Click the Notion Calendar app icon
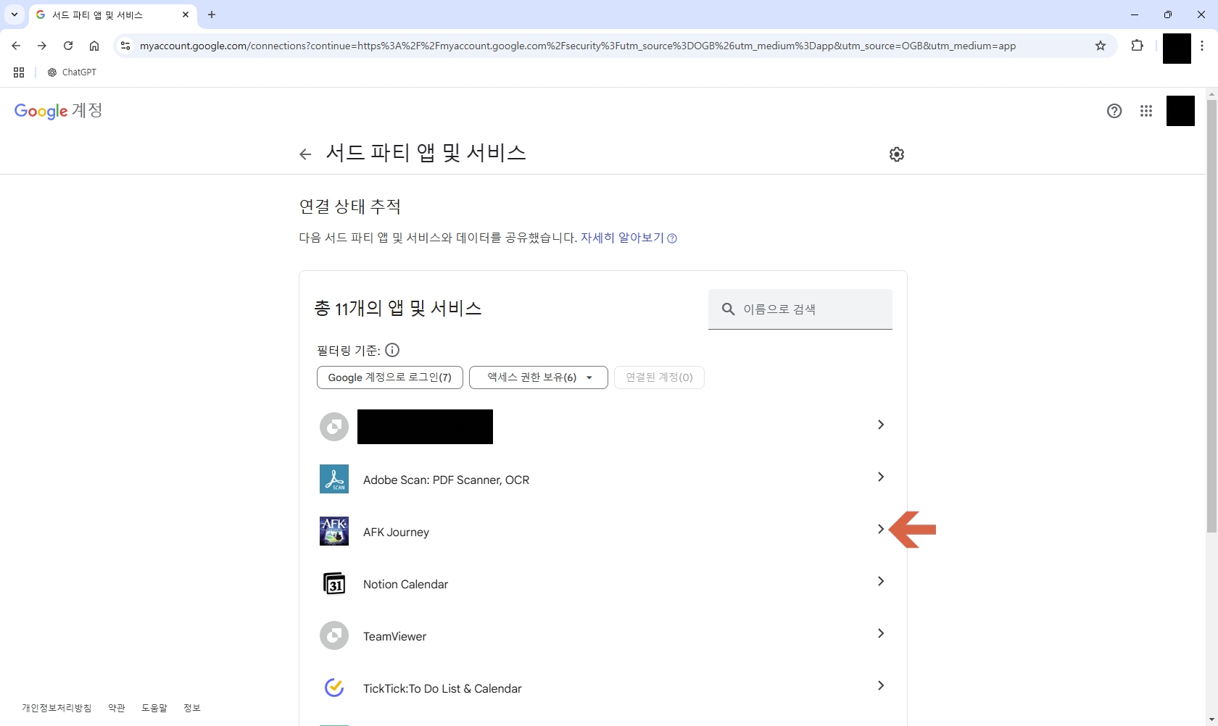This screenshot has height=726, width=1218. click(334, 583)
